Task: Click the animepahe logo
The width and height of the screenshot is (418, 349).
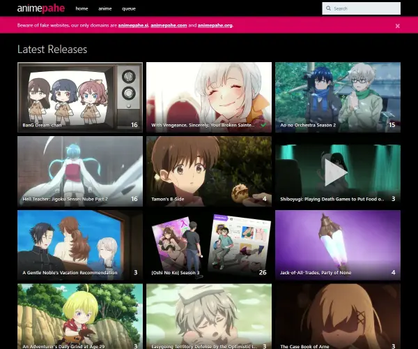Action: [41, 8]
